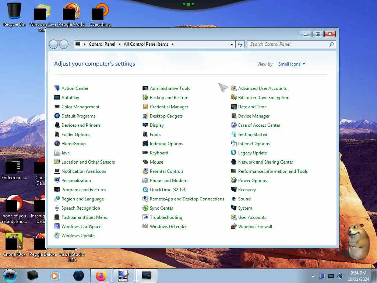Screen dimensions: 377x283
Task: Click the Back navigation button
Action: point(54,44)
